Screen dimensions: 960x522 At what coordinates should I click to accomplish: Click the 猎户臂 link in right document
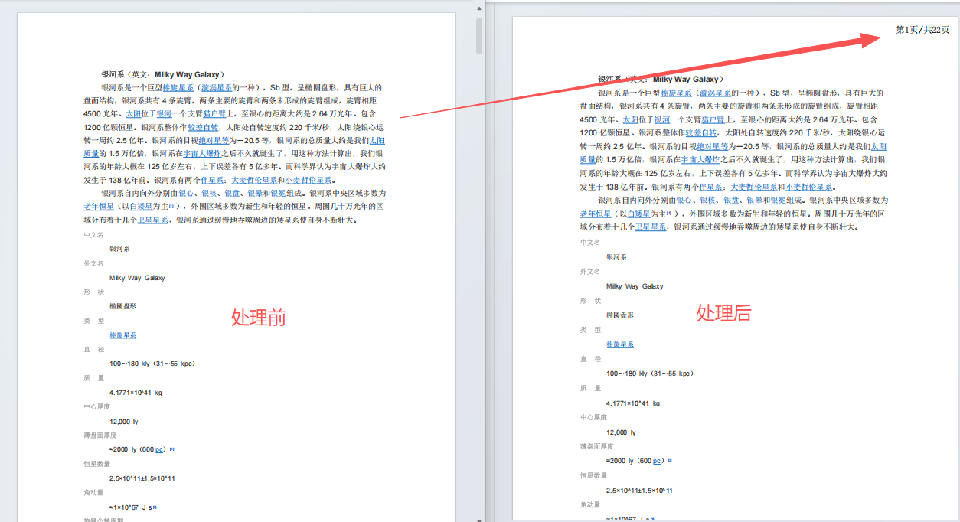click(715, 119)
